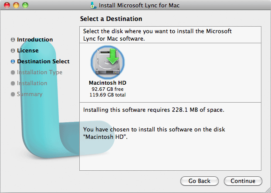Click the '119.69 GB total' text

108,95
